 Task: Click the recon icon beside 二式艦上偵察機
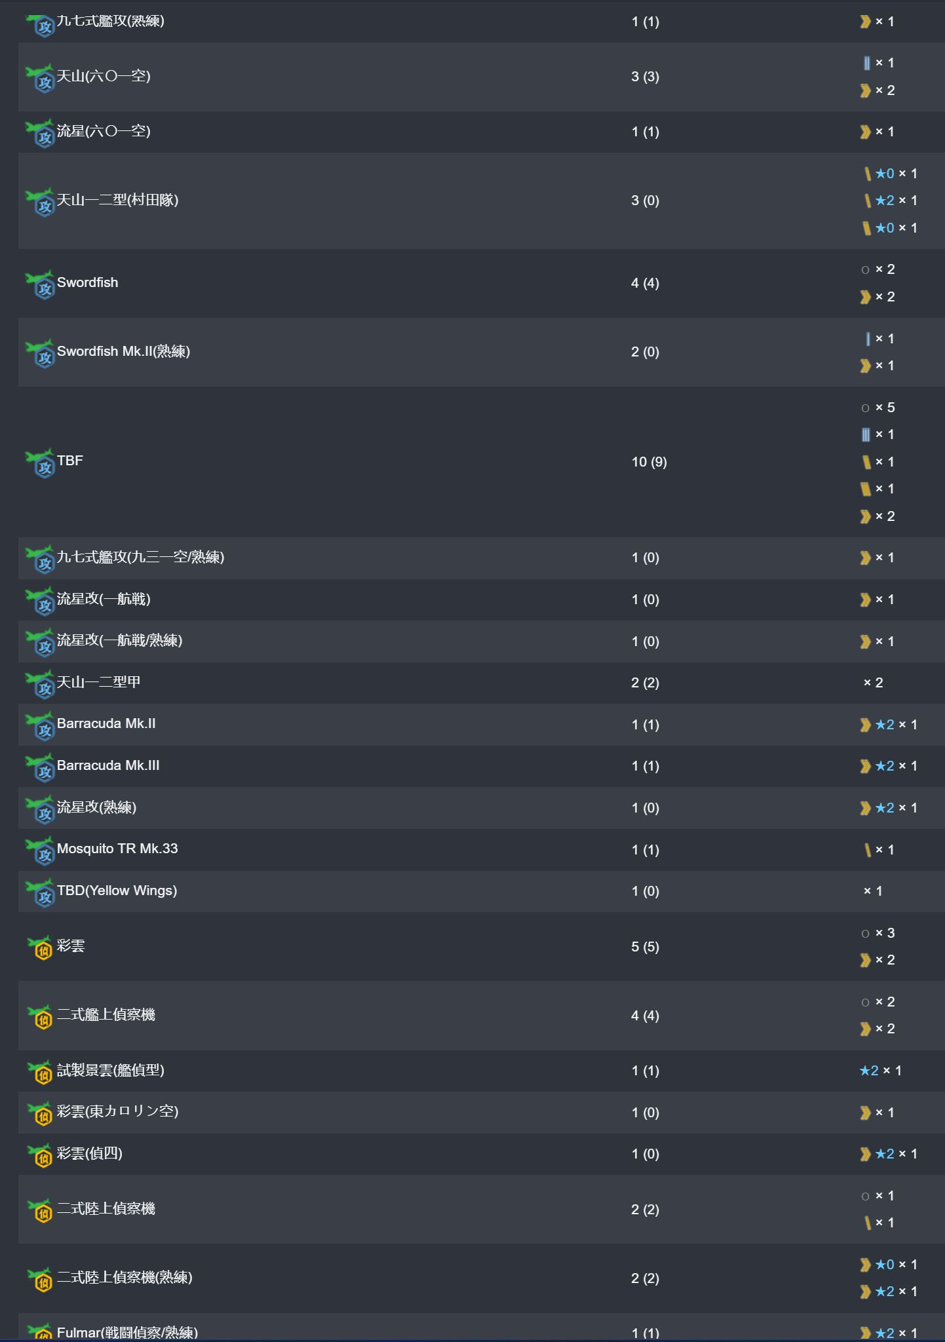(x=40, y=1017)
